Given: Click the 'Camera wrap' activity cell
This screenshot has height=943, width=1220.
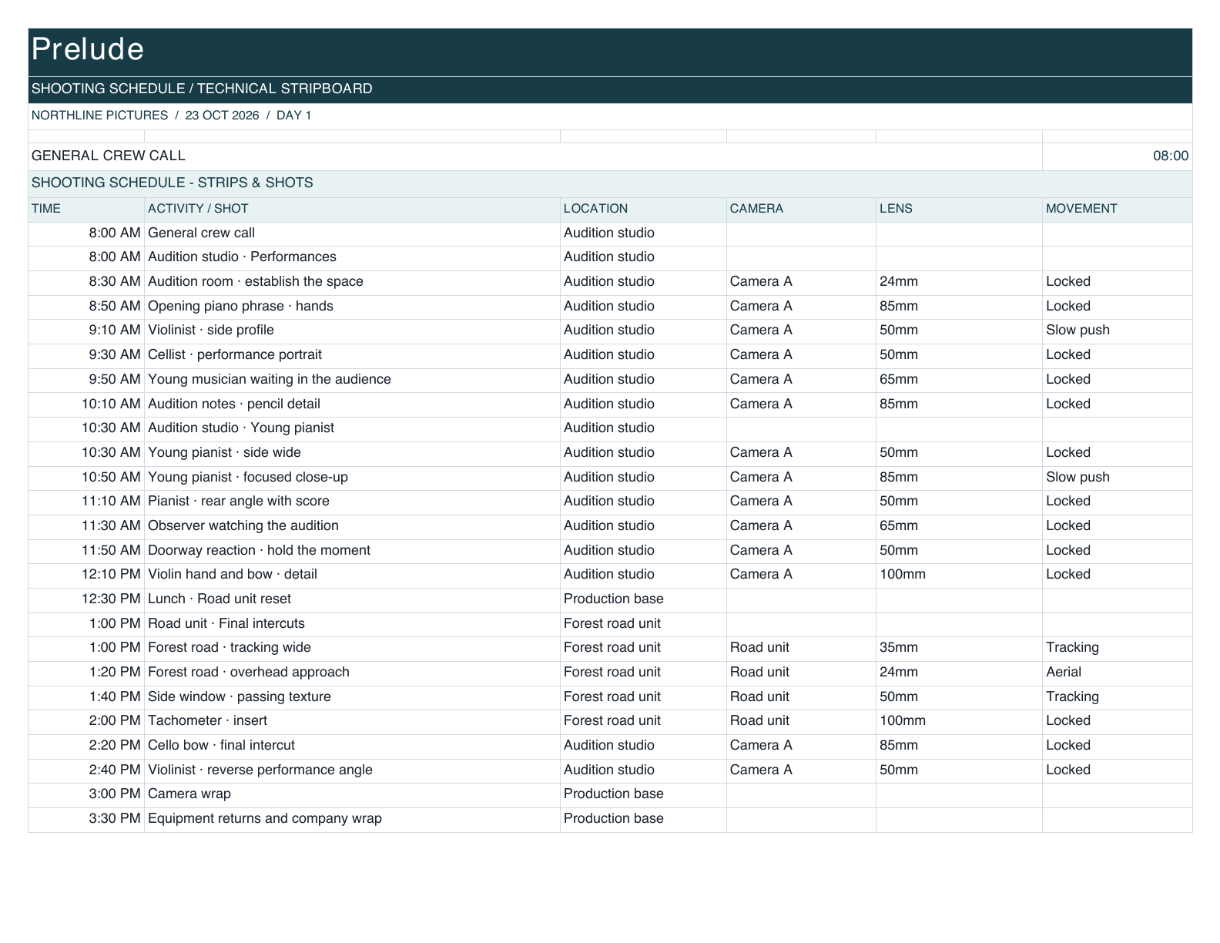Looking at the screenshot, I should (352, 794).
